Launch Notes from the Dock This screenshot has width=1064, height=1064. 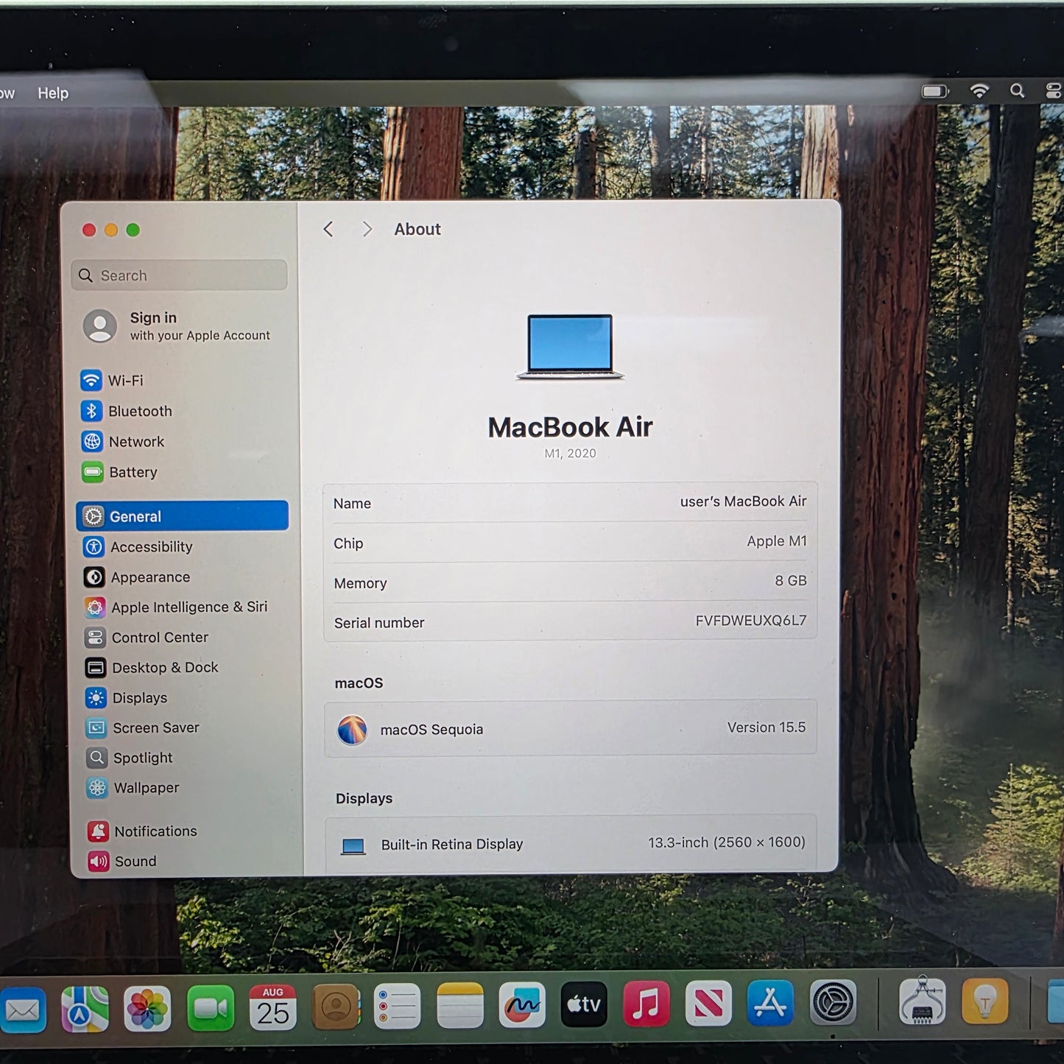click(x=460, y=1004)
